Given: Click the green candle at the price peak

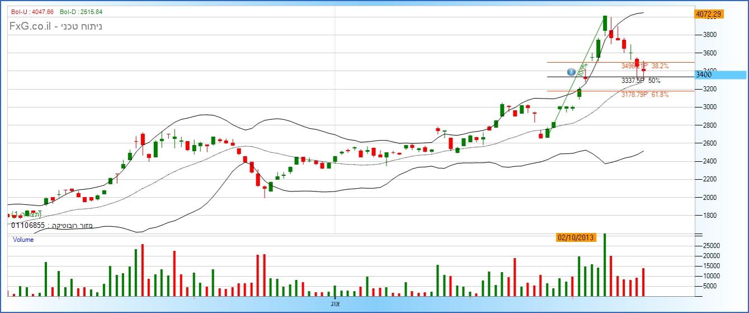Looking at the screenshot, I should coord(605,23).
